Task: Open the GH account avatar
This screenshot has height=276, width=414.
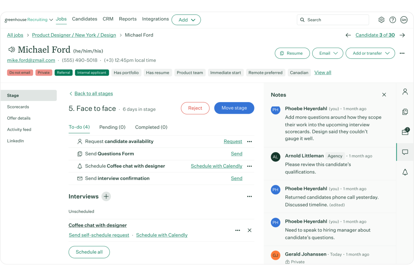Action: coord(404,20)
